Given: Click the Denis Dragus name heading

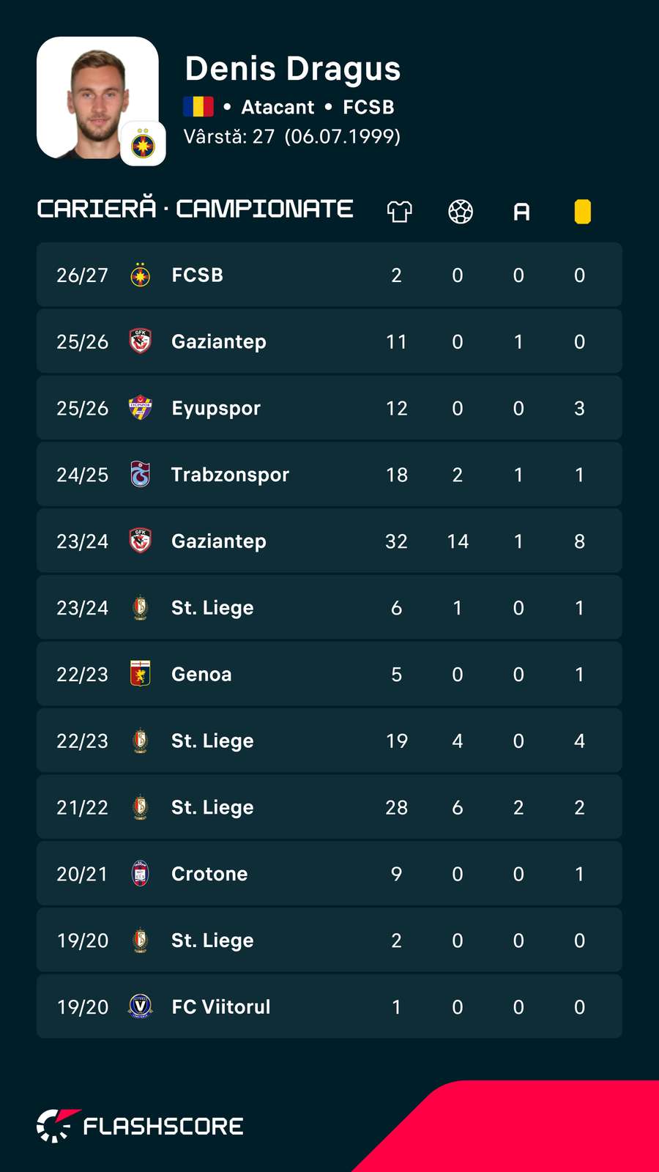Looking at the screenshot, I should click(x=293, y=69).
